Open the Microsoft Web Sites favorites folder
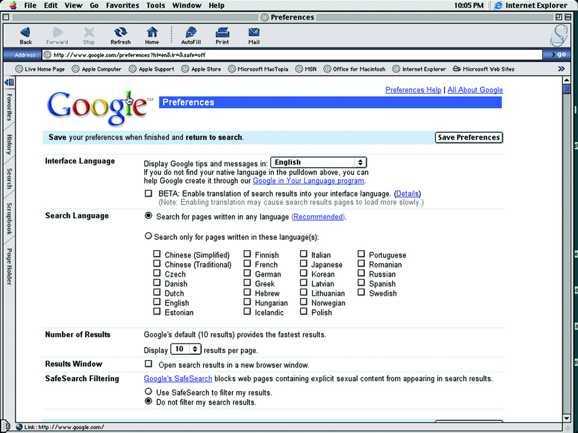578x433 pixels. [483, 69]
